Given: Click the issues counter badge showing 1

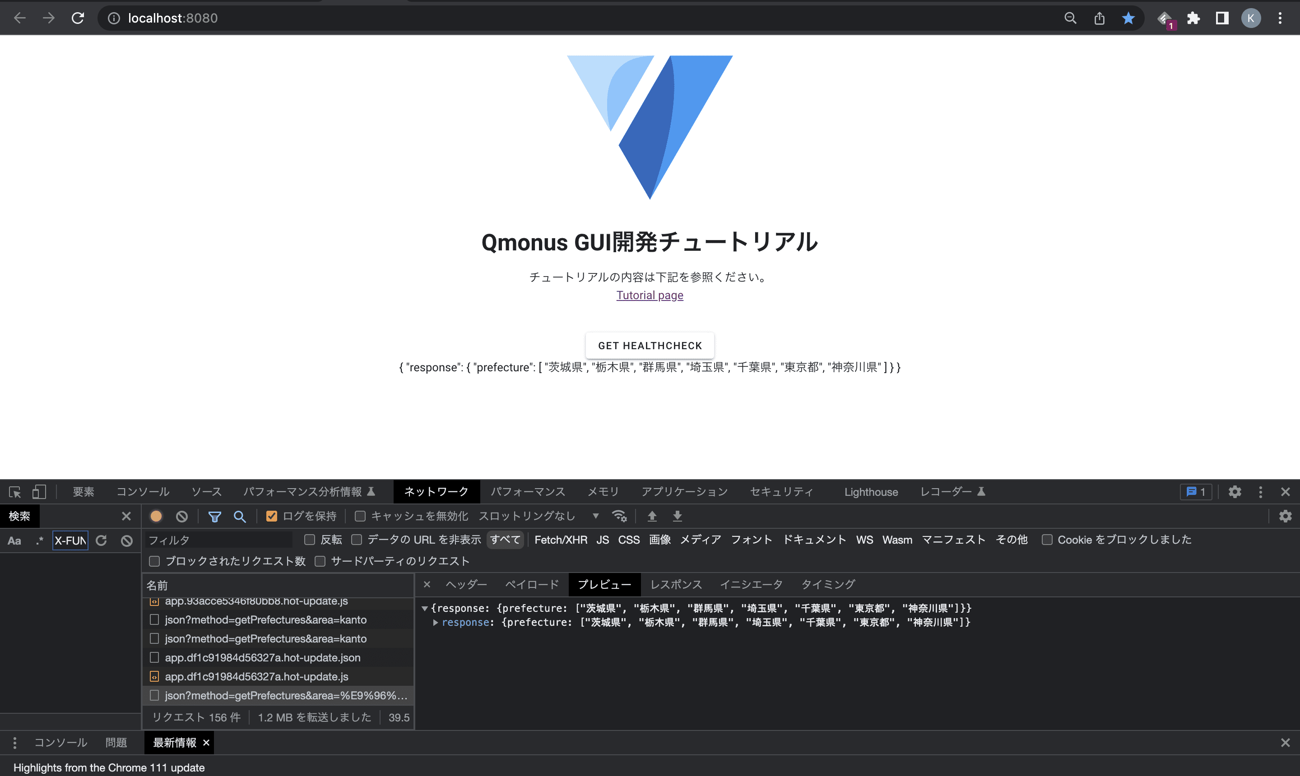Looking at the screenshot, I should [1196, 492].
